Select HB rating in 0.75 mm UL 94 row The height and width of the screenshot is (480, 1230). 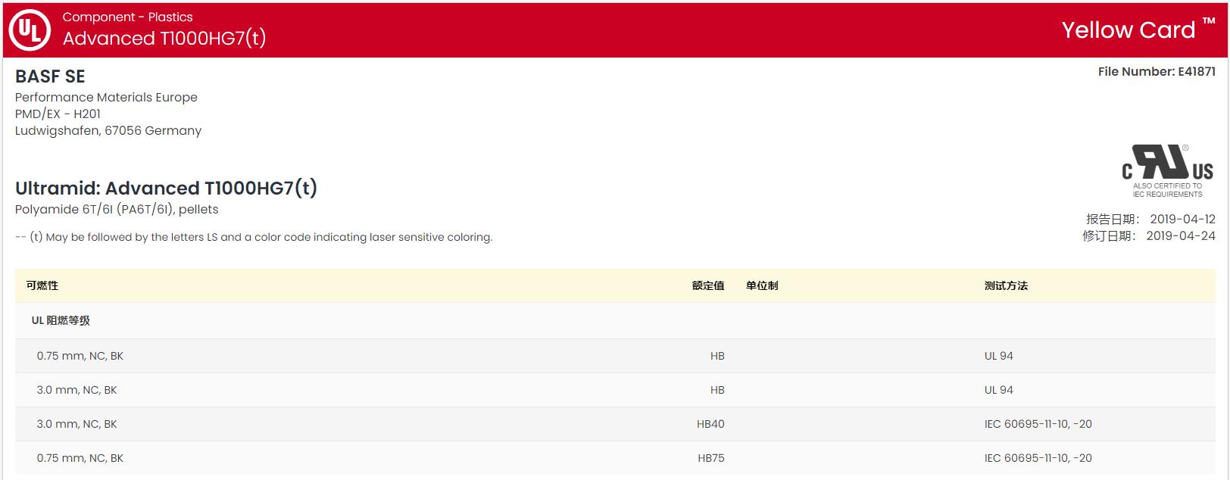[717, 356]
